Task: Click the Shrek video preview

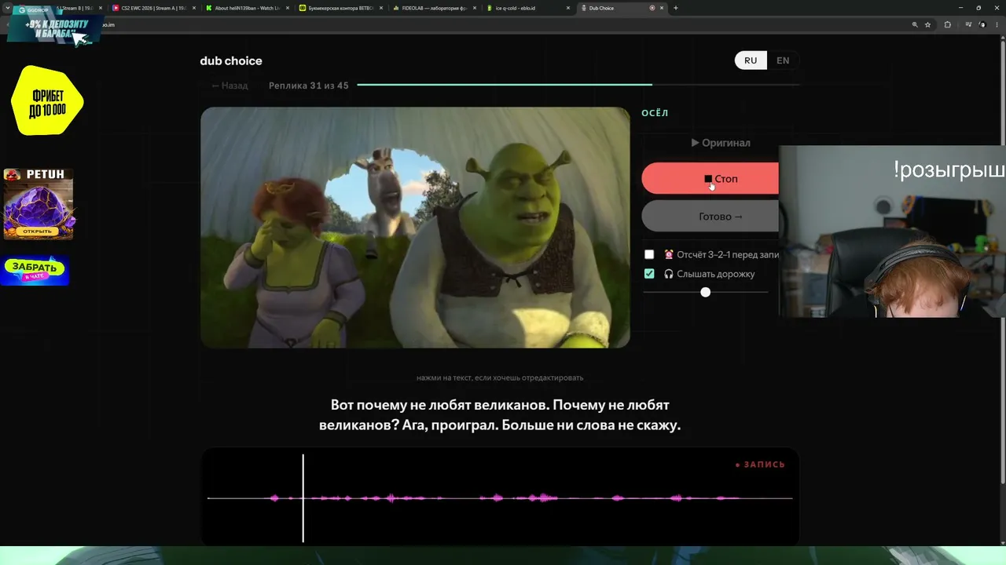Action: (415, 228)
